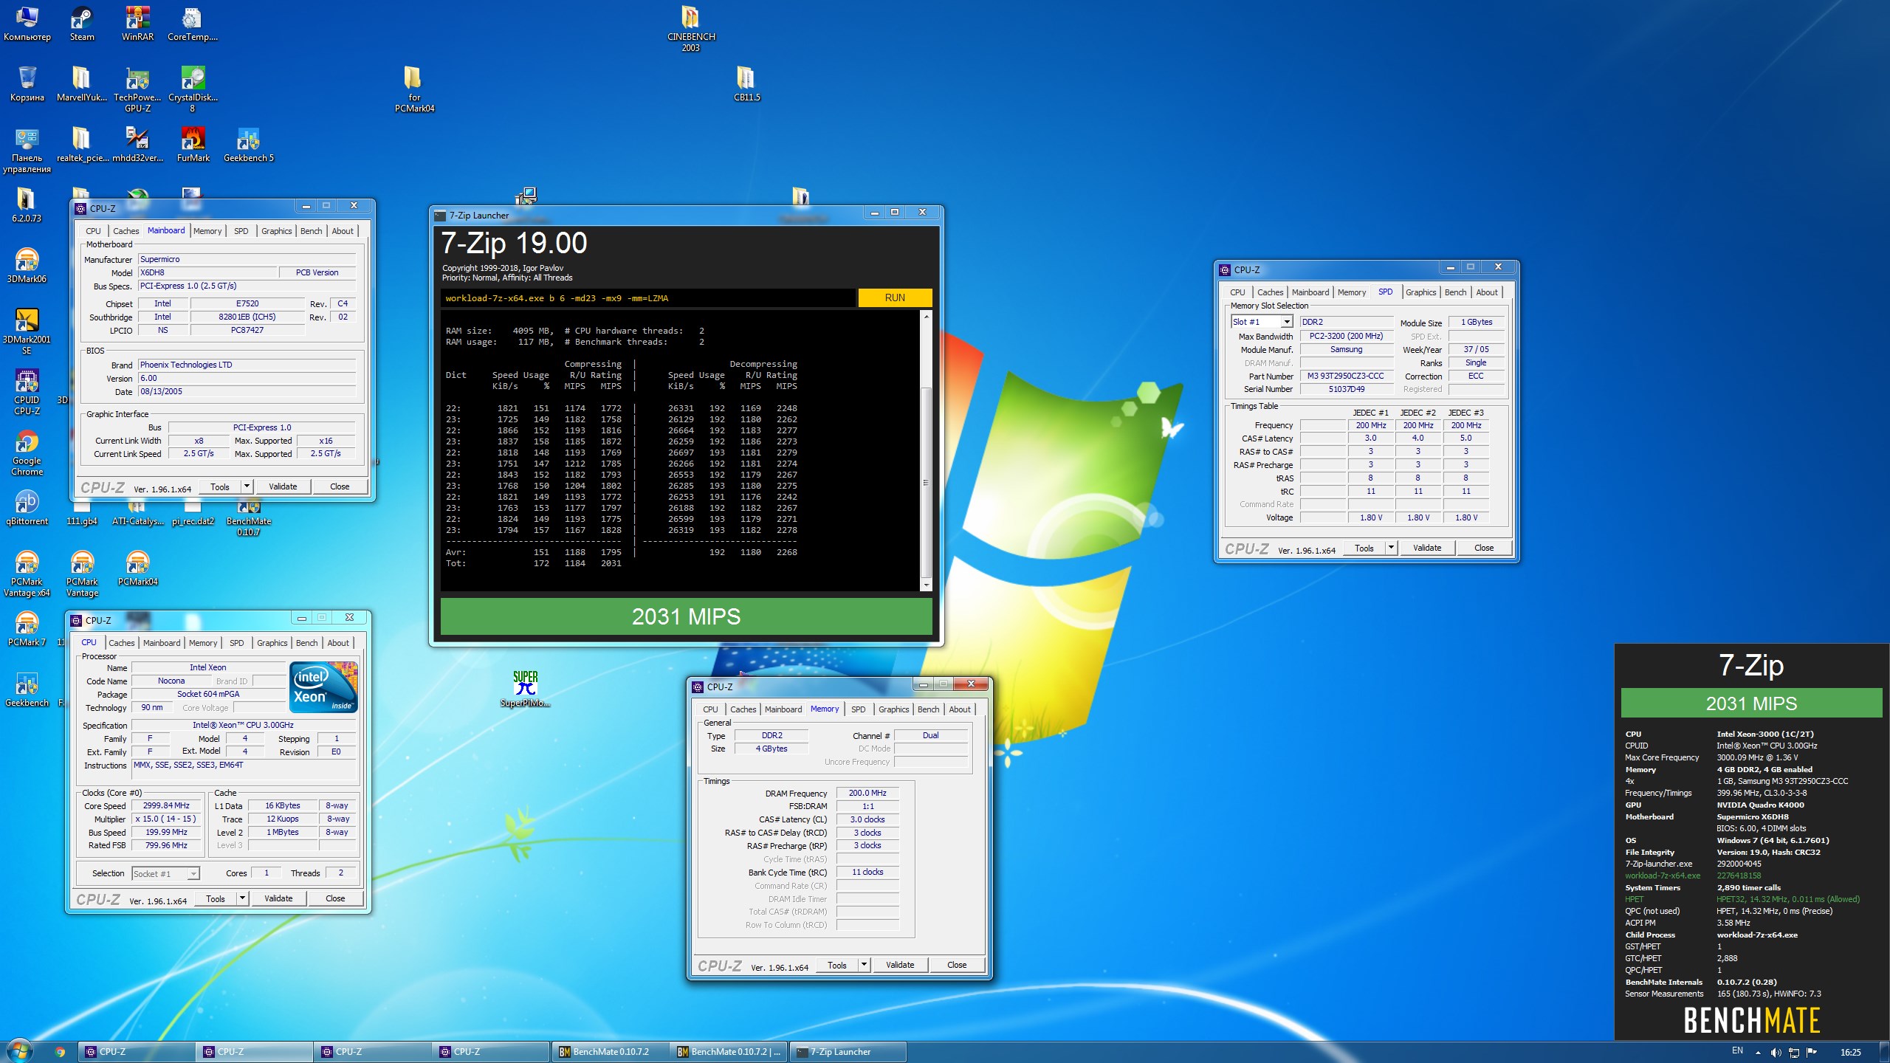Click Tools button in Memory CPU-Z window
The image size is (1890, 1063).
point(837,965)
